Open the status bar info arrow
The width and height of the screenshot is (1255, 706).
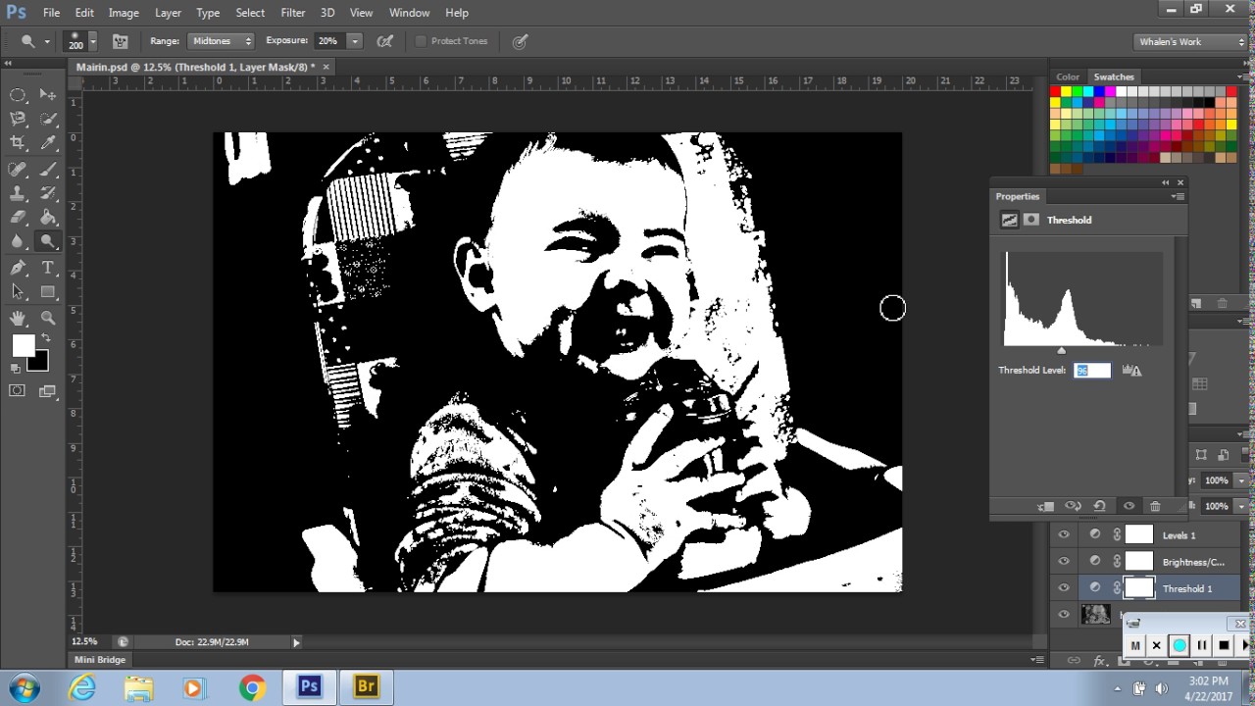[296, 642]
